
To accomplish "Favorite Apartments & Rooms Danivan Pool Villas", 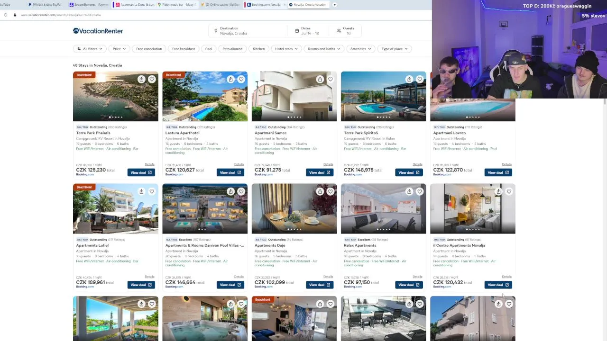I will [x=241, y=191].
